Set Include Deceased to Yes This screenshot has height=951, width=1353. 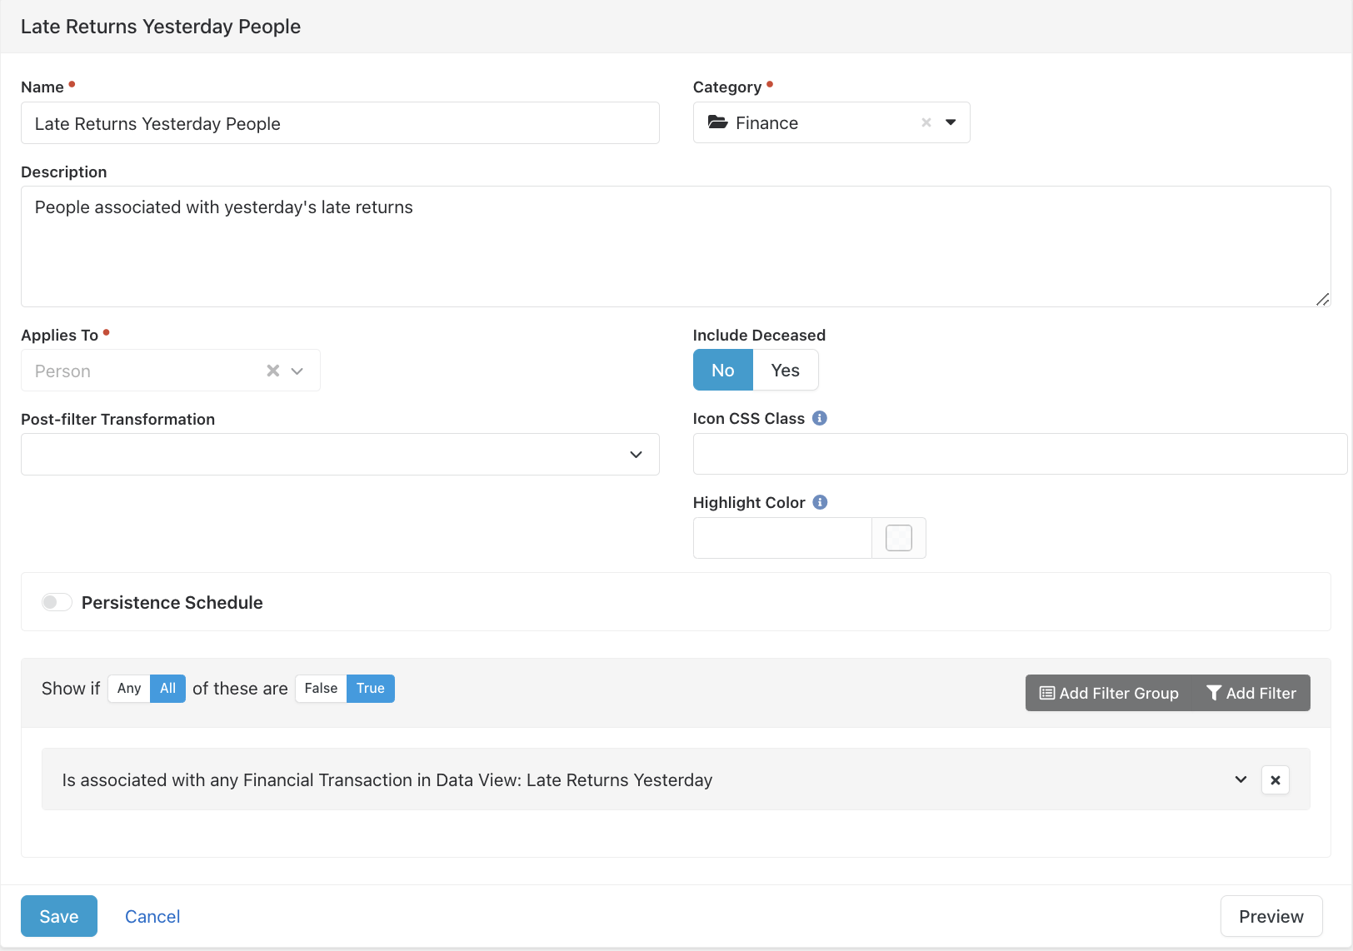pyautogui.click(x=785, y=370)
